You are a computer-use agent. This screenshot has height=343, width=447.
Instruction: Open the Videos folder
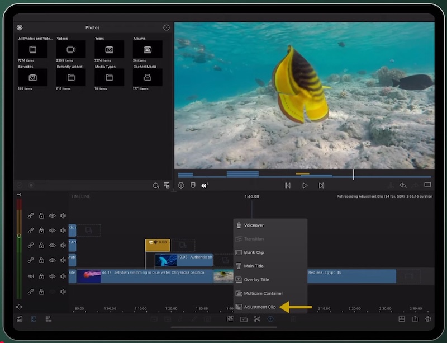point(71,49)
